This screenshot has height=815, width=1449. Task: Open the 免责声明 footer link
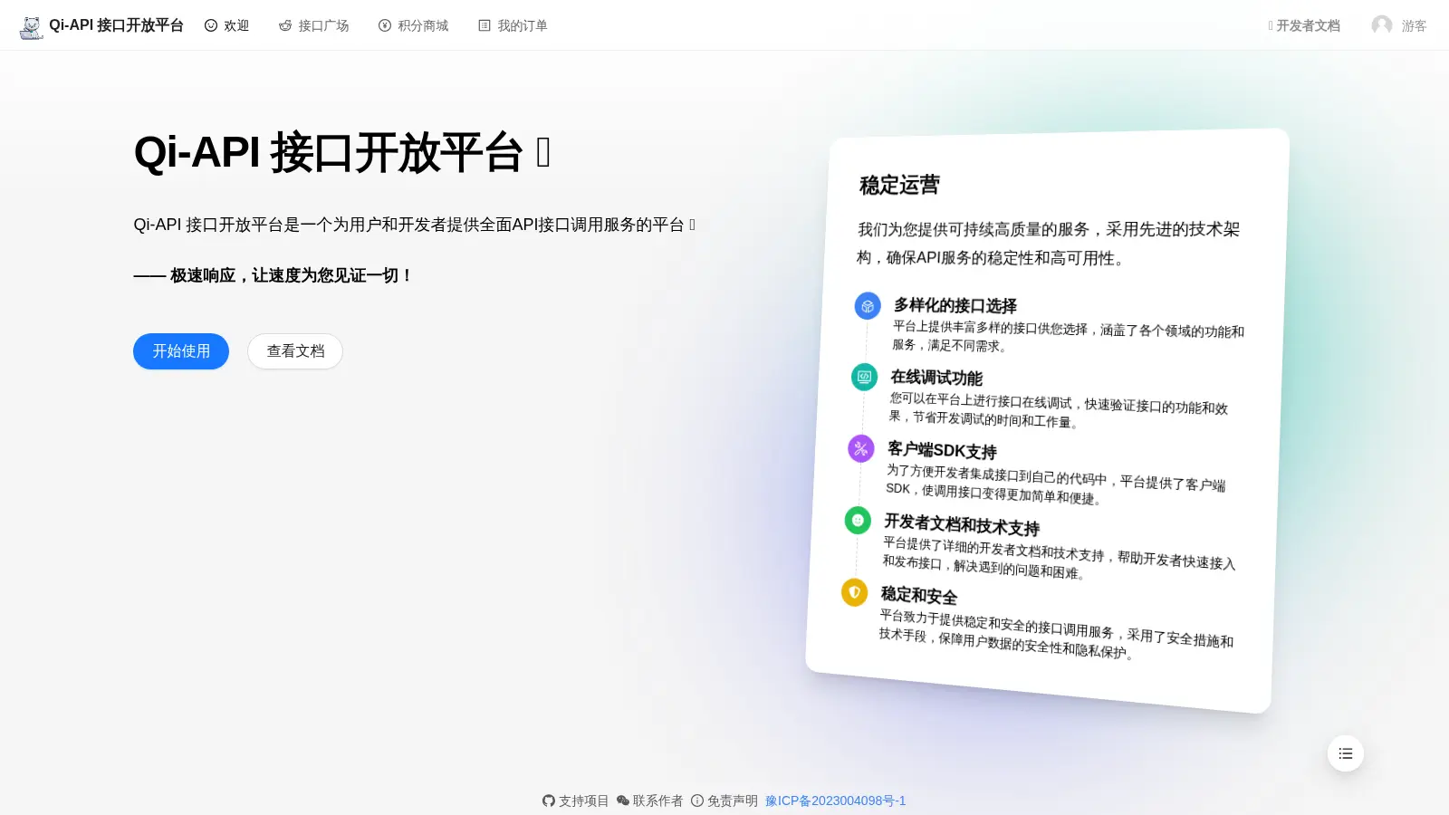[x=724, y=801]
